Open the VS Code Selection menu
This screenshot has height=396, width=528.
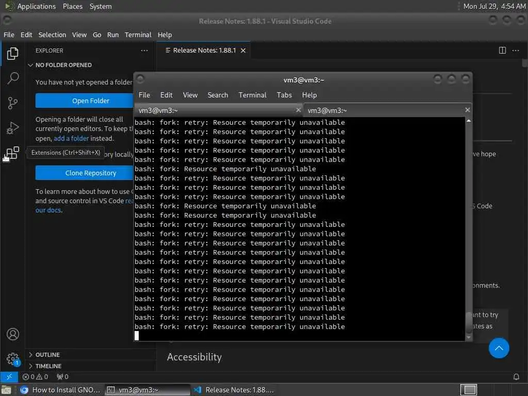click(x=52, y=35)
